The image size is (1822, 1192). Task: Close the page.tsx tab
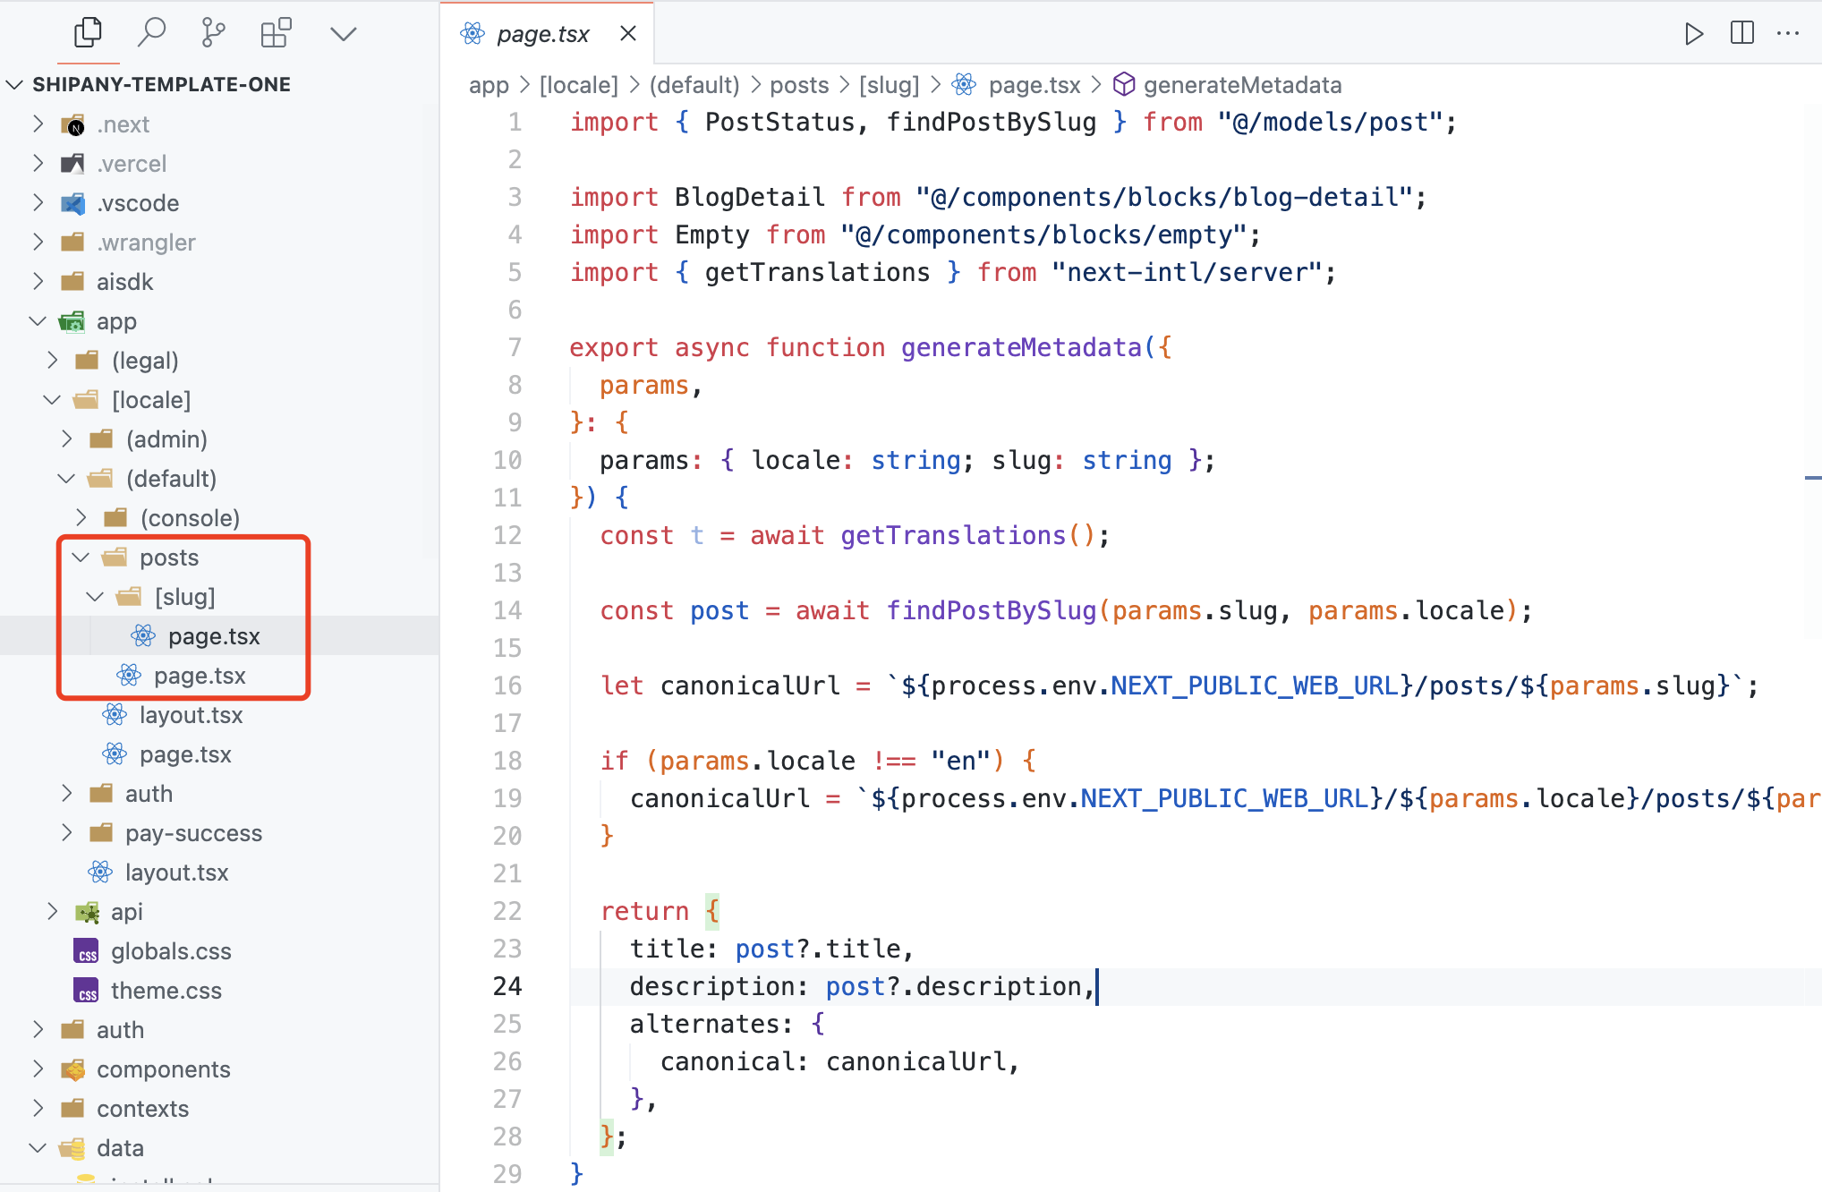[628, 34]
